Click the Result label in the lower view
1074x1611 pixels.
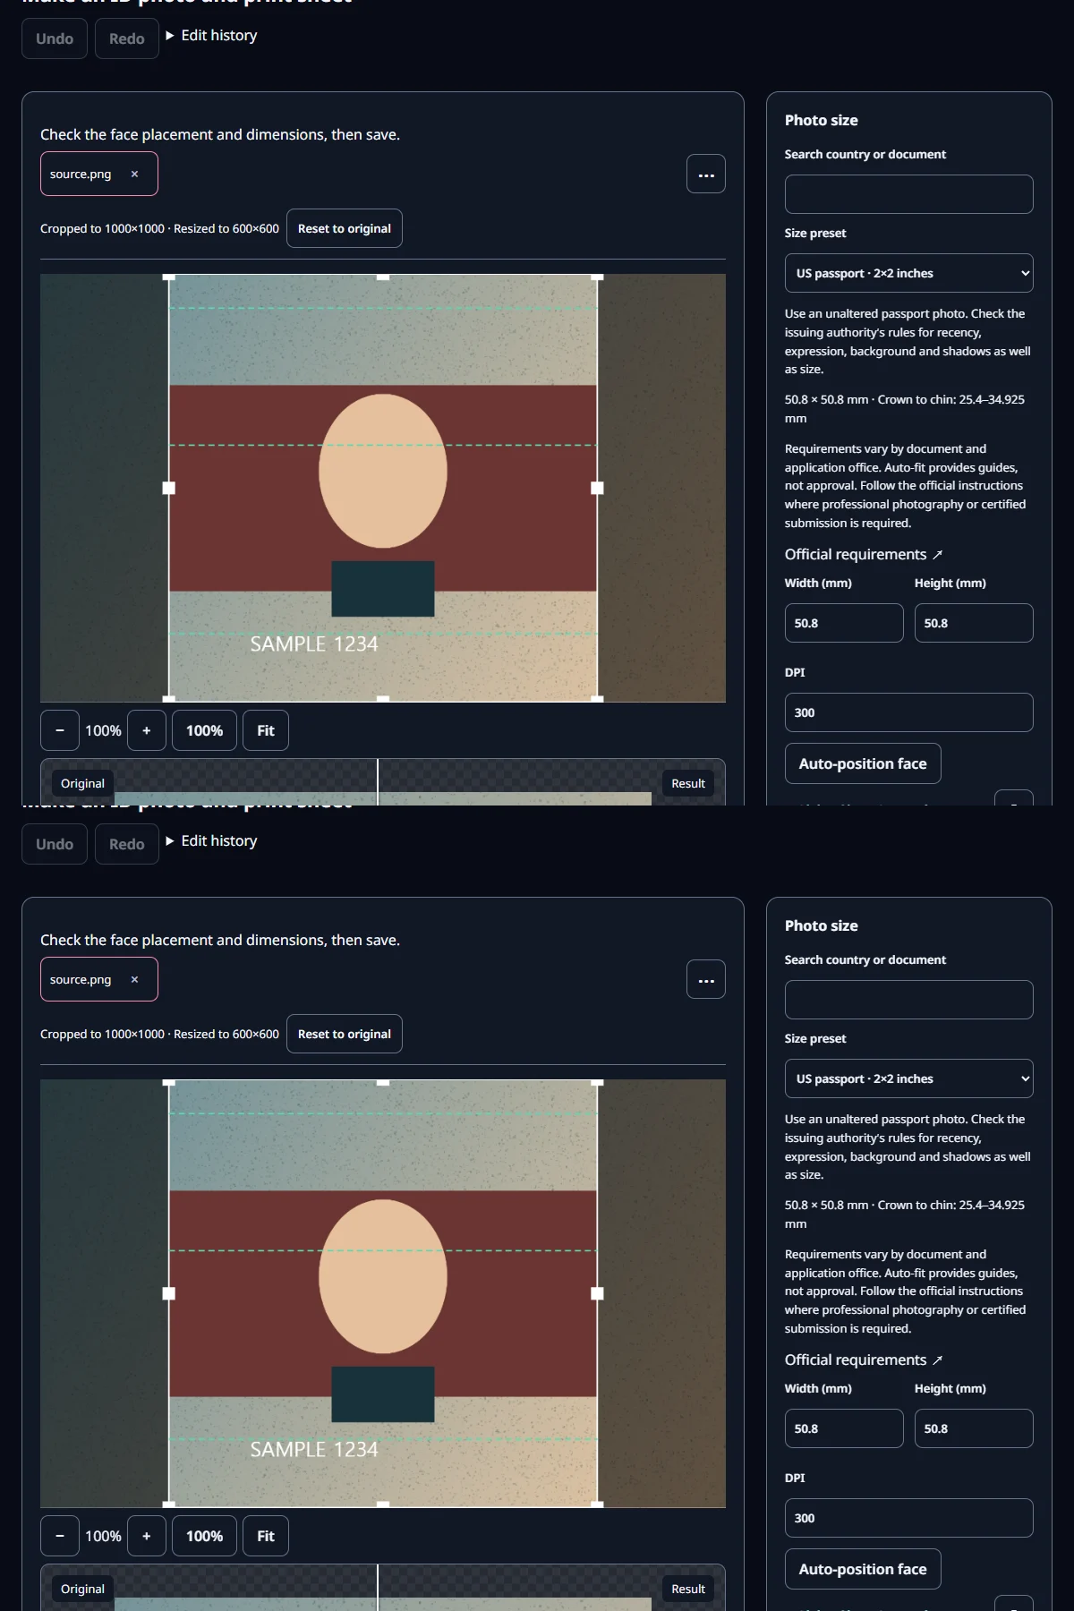(688, 1589)
